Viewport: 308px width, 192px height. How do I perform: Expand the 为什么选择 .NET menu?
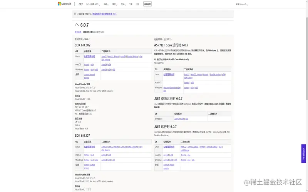point(93,4)
